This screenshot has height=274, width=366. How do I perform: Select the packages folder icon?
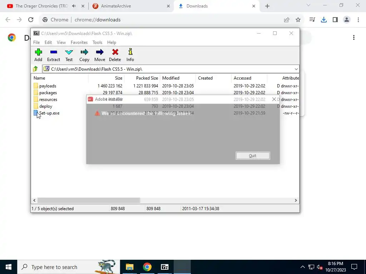(x=36, y=92)
